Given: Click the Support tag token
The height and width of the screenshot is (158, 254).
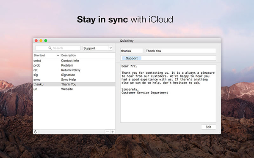Looking at the screenshot, I should 132,58.
